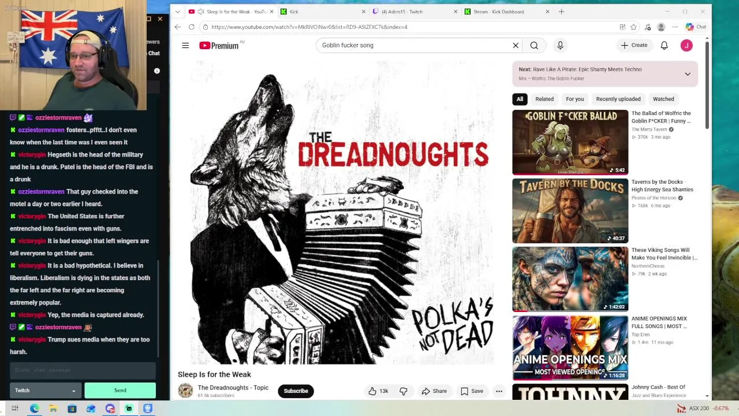
Task: Play the Viking Songs thumbnail
Action: pyautogui.click(x=570, y=279)
